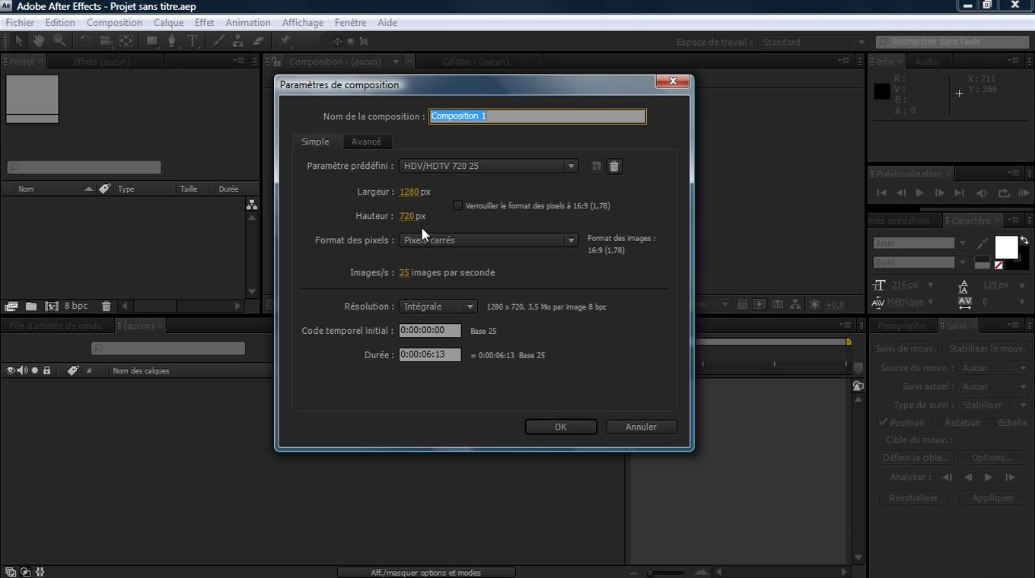This screenshot has width=1035, height=578.
Task: Select the Hand tool in toolbar
Action: pyautogui.click(x=38, y=41)
